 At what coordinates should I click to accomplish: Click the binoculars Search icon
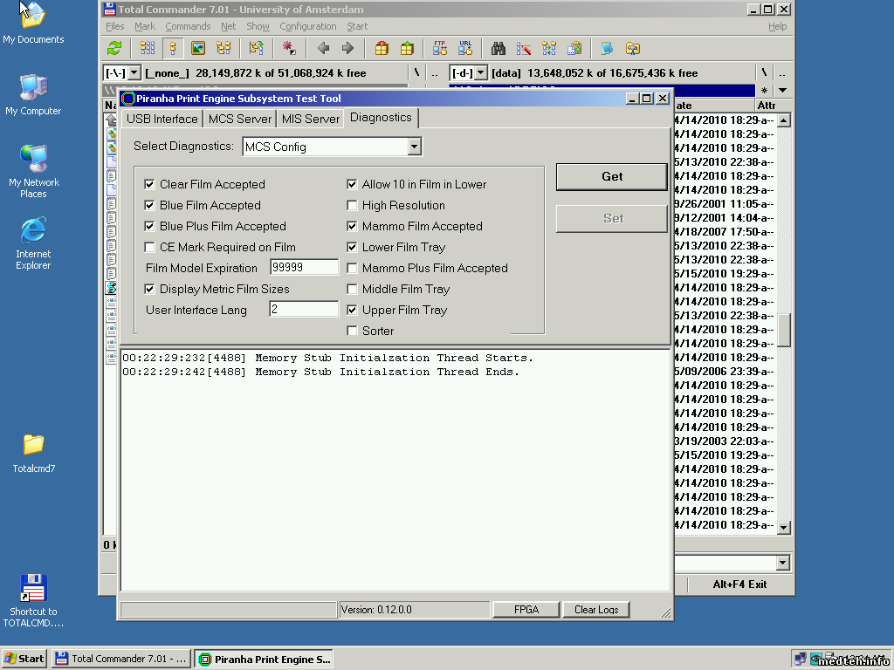click(x=499, y=49)
